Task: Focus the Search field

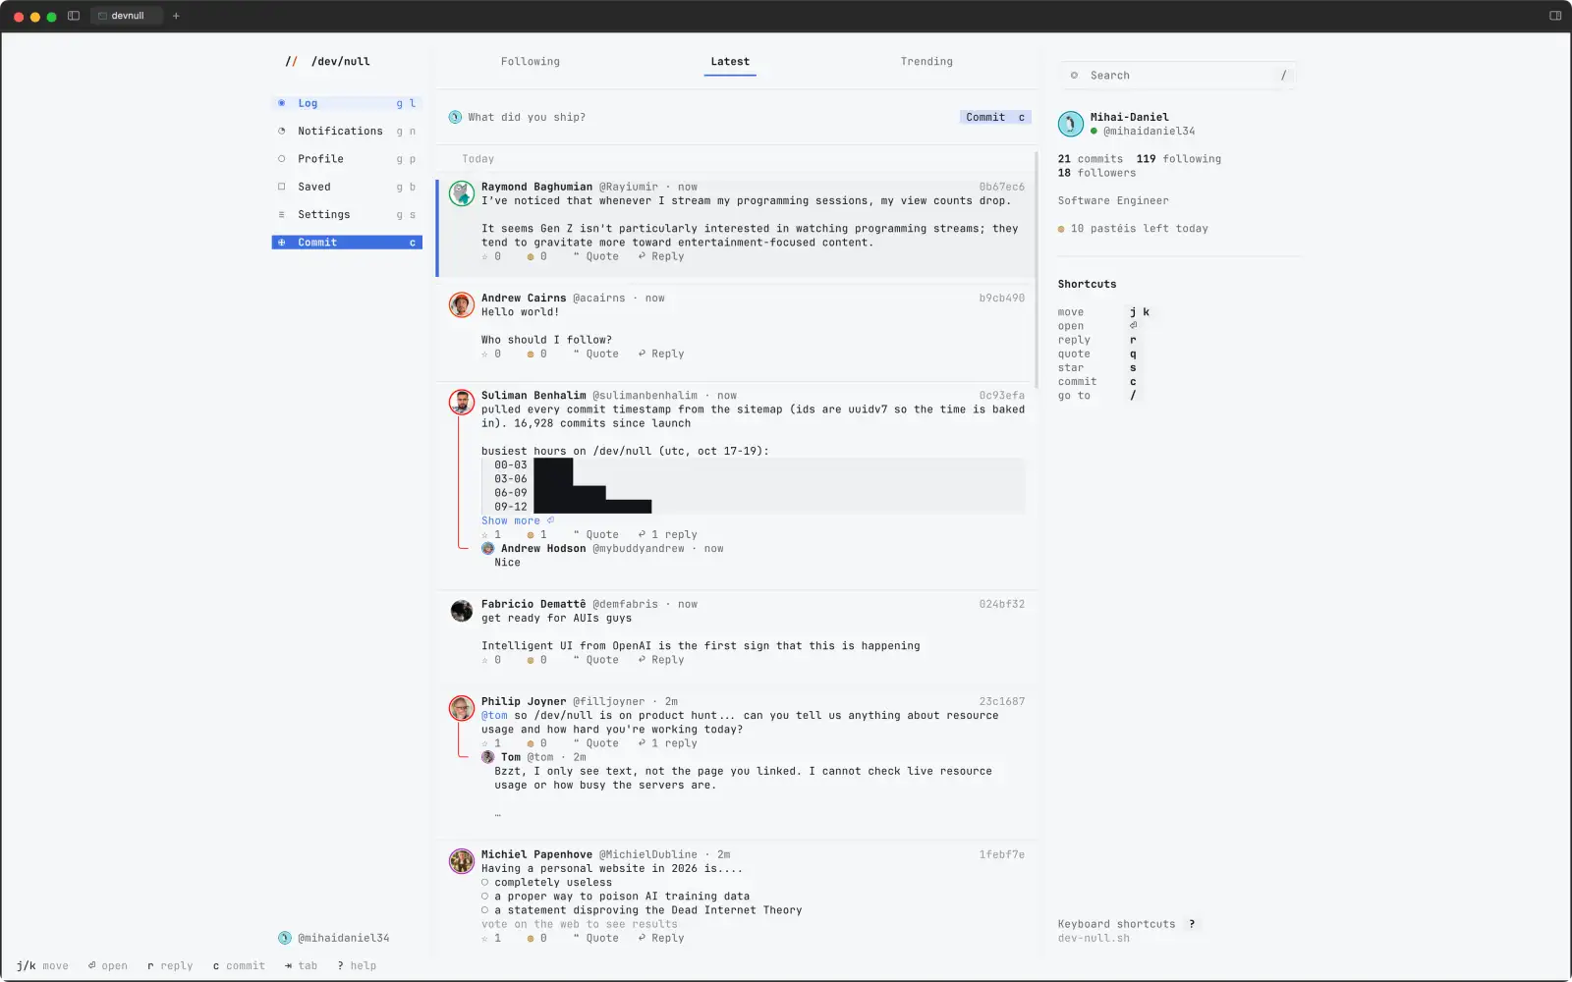Action: pyautogui.click(x=1178, y=76)
